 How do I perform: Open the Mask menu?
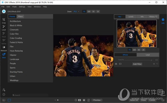[14, 7]
